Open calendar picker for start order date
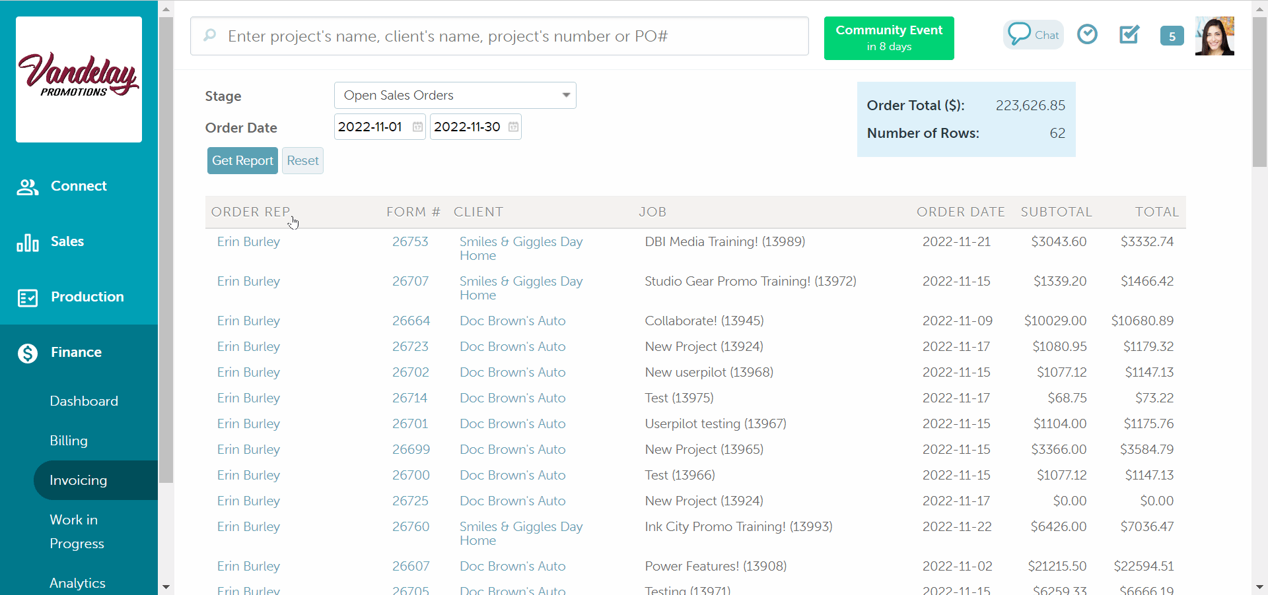Viewport: 1268px width, 595px height. [417, 127]
